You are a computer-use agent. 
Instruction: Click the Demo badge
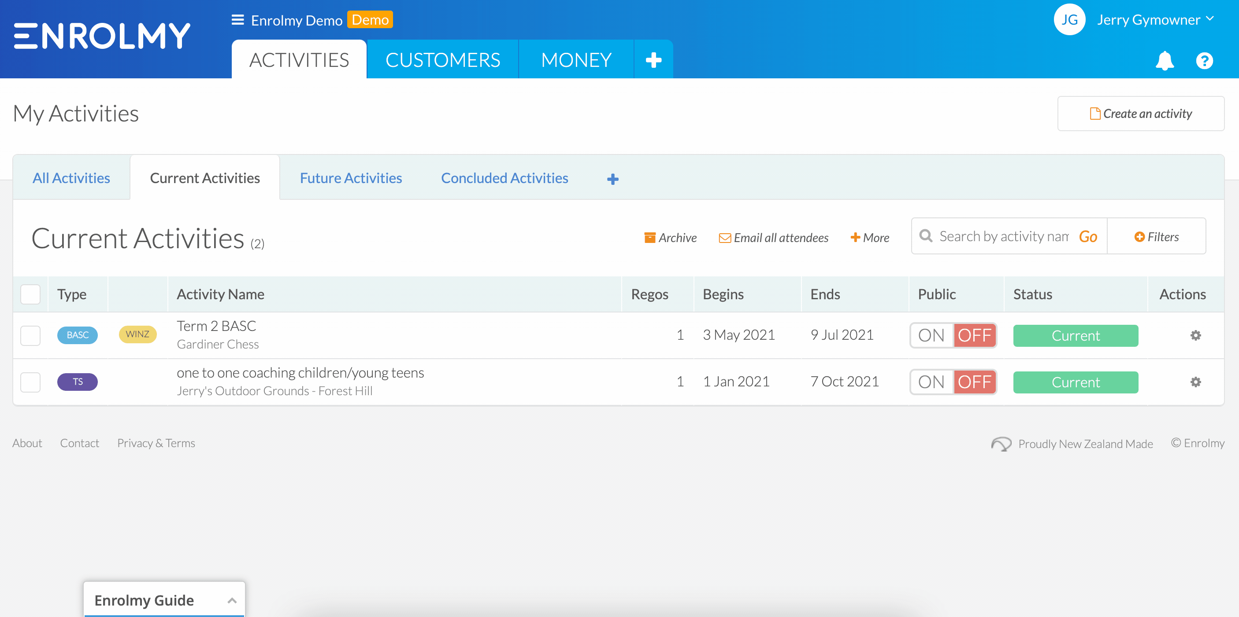[x=370, y=20]
